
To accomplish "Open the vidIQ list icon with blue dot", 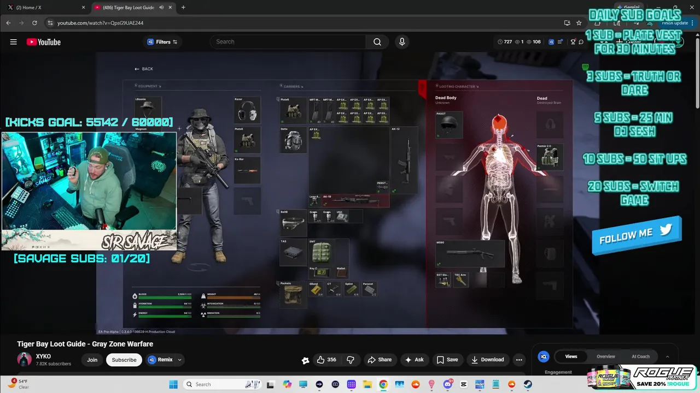I will coord(561,42).
